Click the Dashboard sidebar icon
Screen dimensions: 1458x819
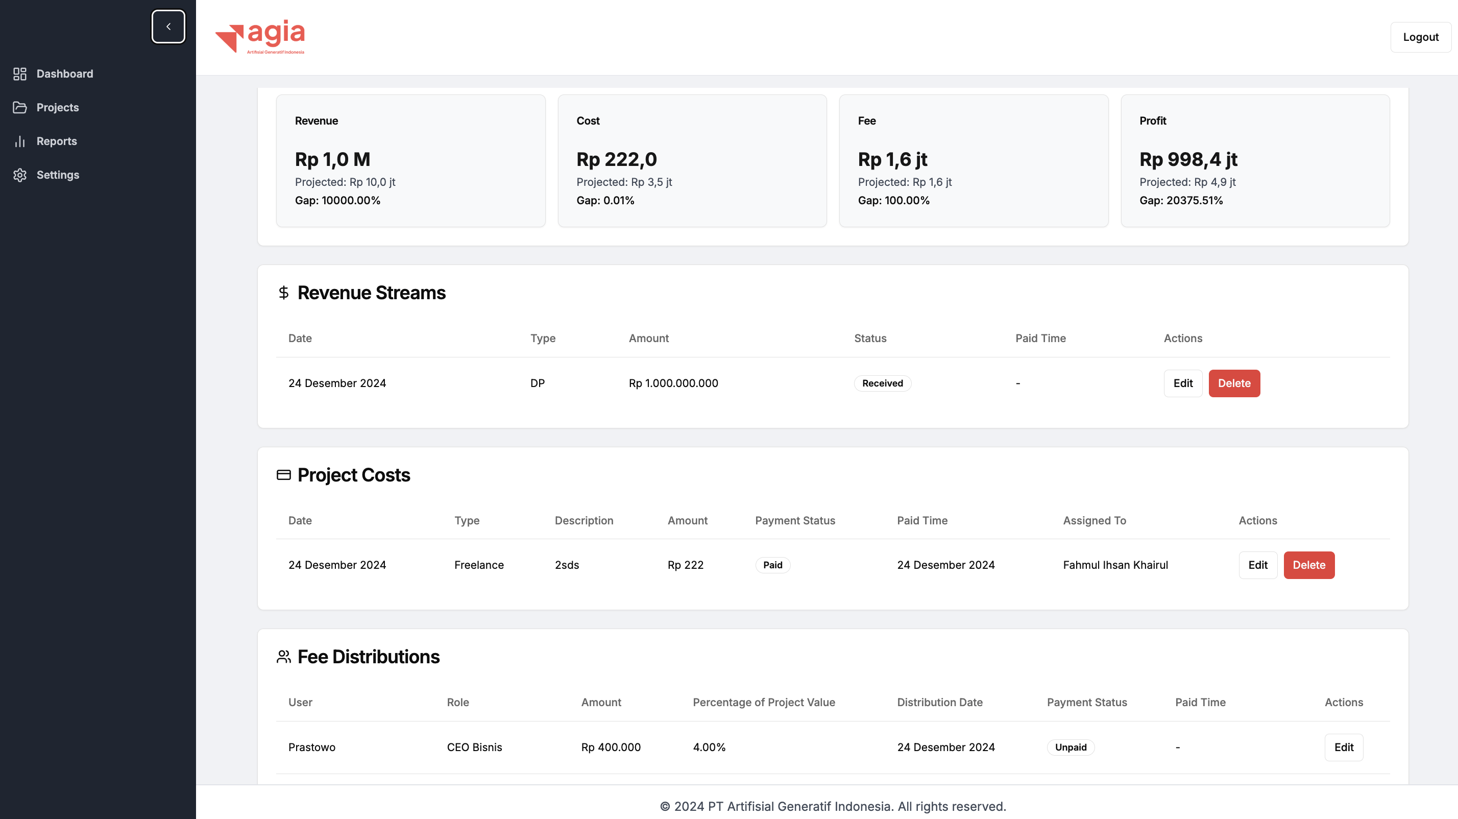pos(20,74)
